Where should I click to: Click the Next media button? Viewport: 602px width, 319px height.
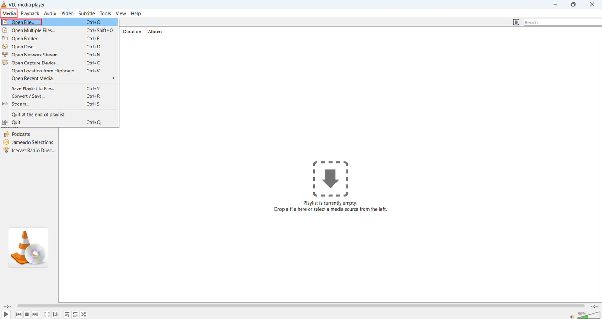coord(35,314)
